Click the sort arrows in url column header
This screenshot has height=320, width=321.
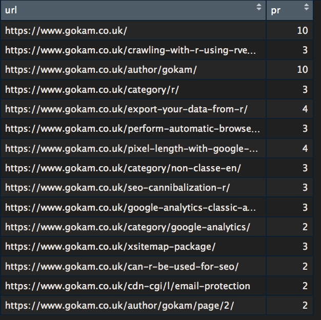[259, 8]
